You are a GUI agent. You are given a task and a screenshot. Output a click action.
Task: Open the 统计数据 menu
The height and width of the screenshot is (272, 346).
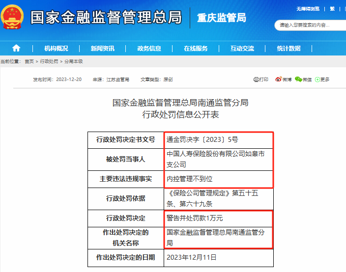(x=289, y=48)
